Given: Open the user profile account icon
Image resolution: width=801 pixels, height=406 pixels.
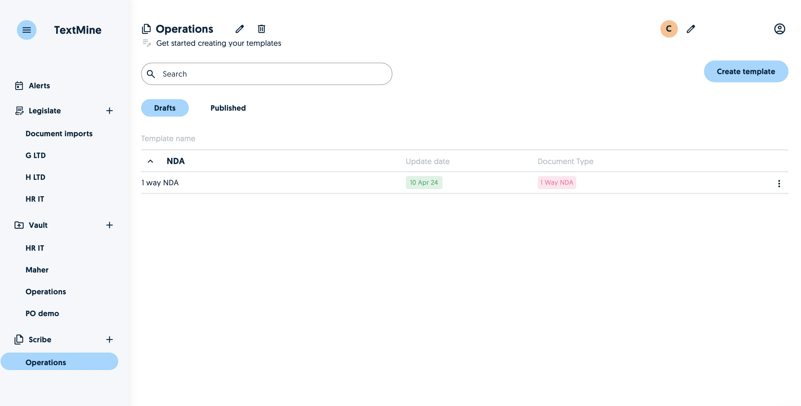Looking at the screenshot, I should point(779,29).
